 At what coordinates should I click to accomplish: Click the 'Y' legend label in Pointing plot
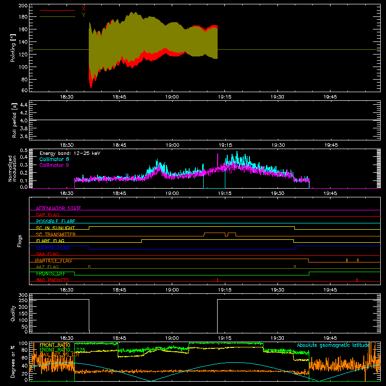pyautogui.click(x=83, y=14)
